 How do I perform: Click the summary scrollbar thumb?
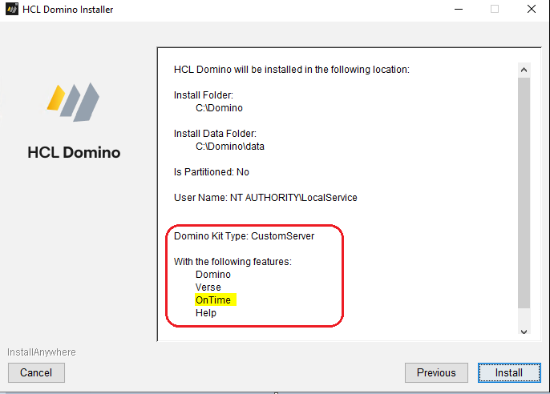[x=524, y=193]
